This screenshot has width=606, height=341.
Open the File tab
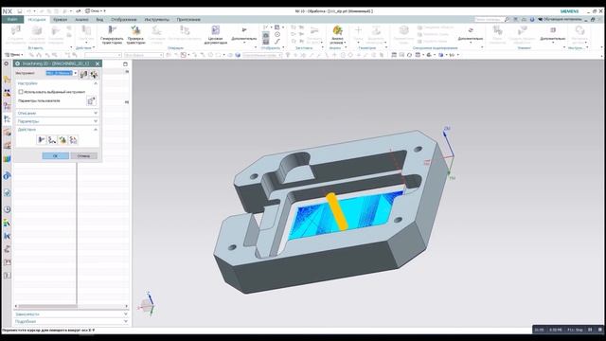[x=12, y=19]
